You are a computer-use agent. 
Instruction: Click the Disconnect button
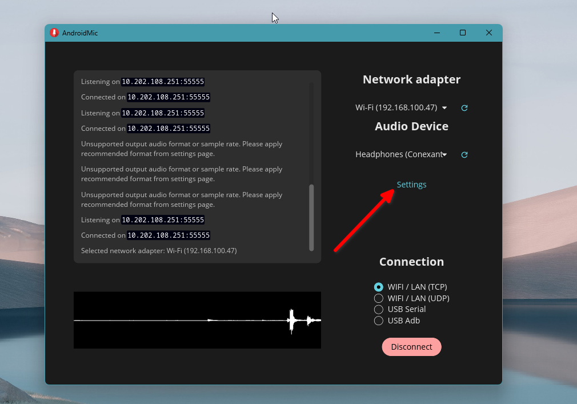[x=411, y=347]
